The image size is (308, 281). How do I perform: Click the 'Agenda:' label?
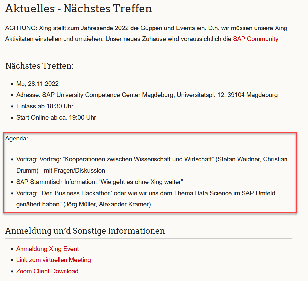(x=17, y=139)
